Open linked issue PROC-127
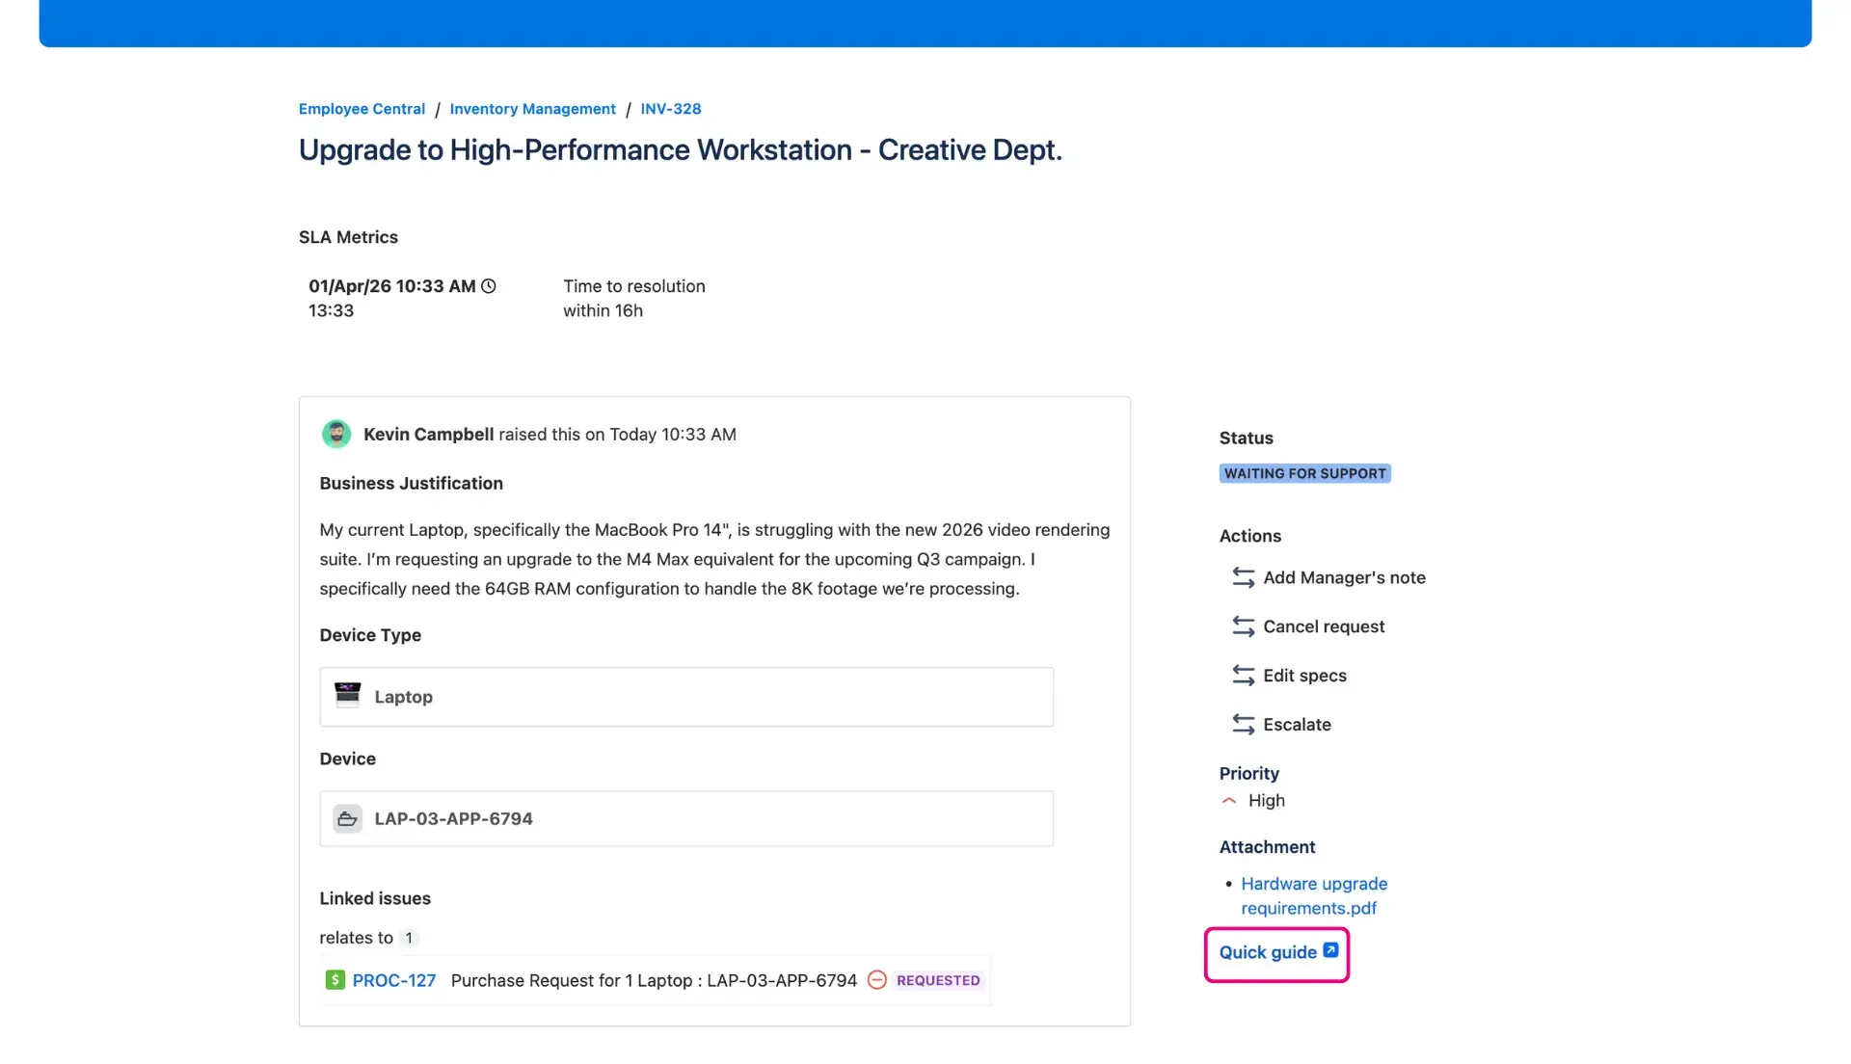1851x1064 pixels. tap(393, 979)
